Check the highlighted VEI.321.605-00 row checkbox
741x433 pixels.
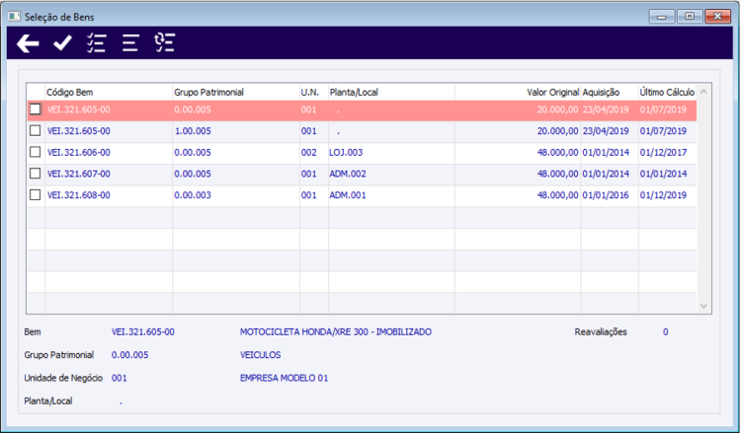point(35,109)
